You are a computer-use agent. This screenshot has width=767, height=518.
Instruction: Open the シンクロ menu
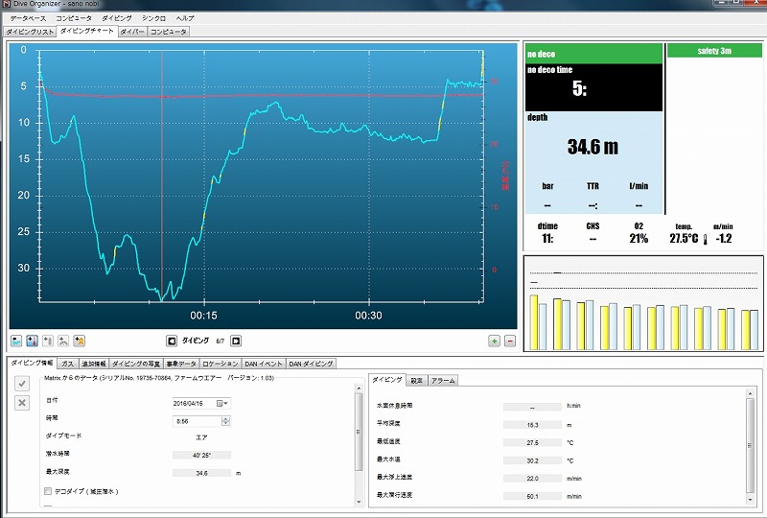152,18
